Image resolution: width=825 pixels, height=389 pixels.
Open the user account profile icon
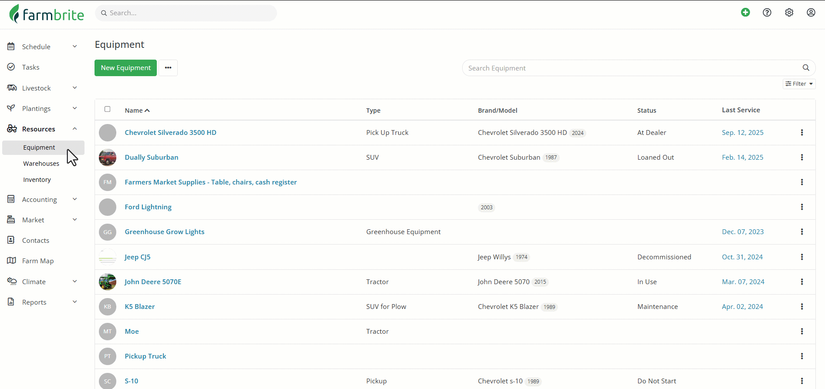(811, 13)
